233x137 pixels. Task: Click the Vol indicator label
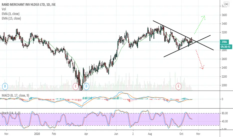pos(4,9)
